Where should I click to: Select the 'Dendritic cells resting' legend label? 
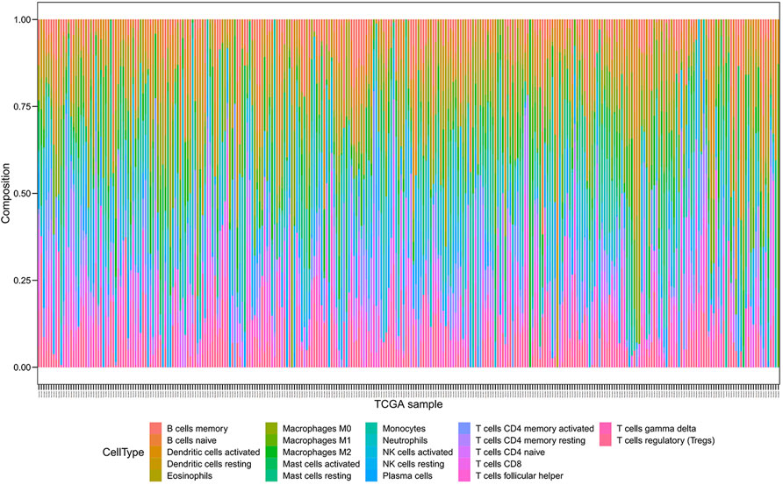209,464
